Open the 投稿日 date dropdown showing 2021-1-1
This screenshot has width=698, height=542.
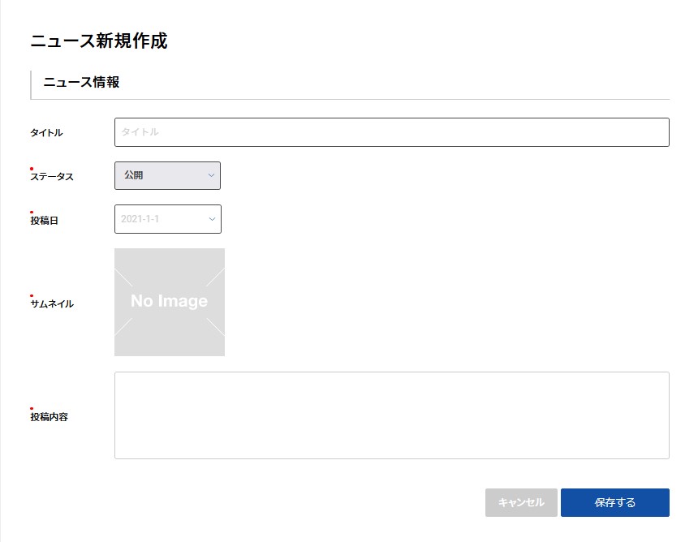pyautogui.click(x=167, y=219)
